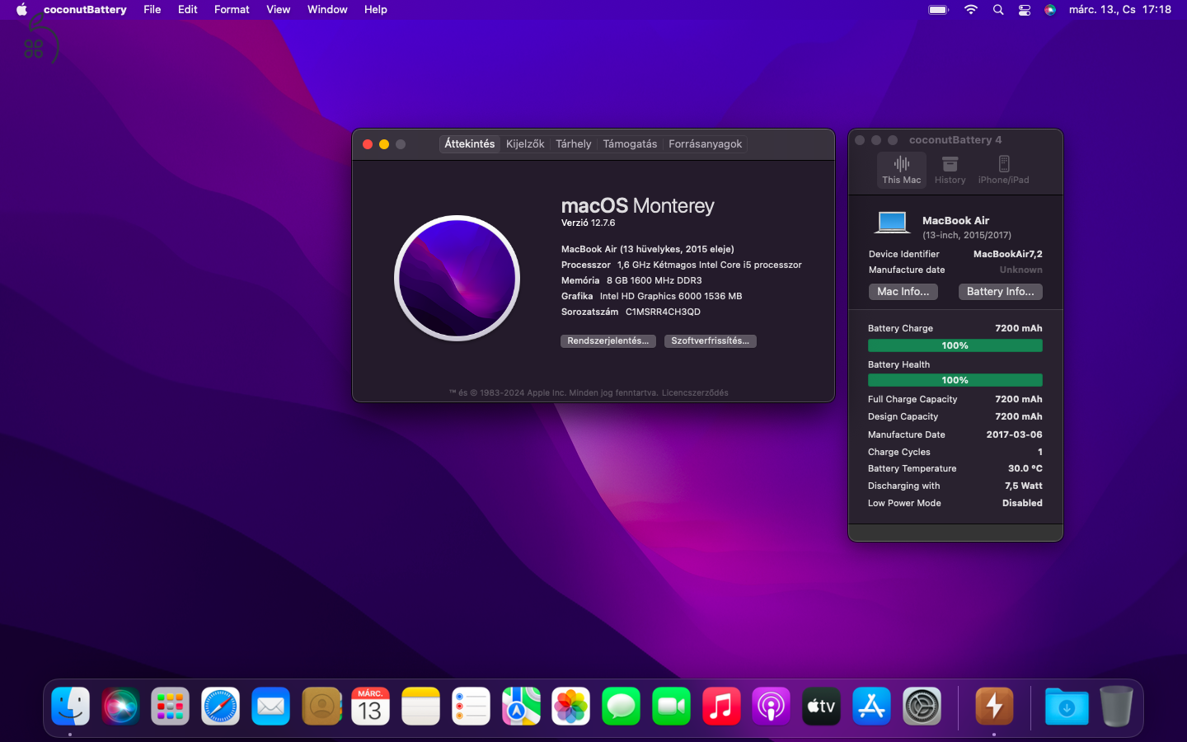This screenshot has height=742, width=1187.
Task: Open System Preferences from the Dock
Action: click(922, 707)
